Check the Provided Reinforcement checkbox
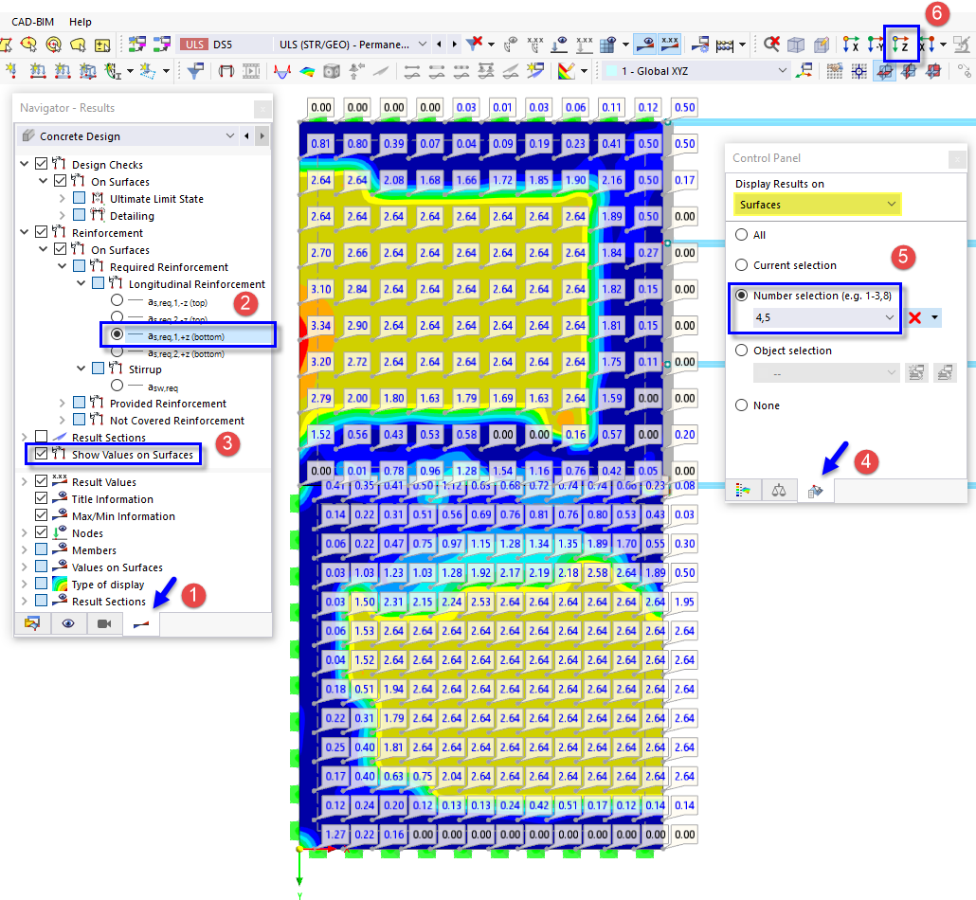The width and height of the screenshot is (976, 900). click(79, 402)
